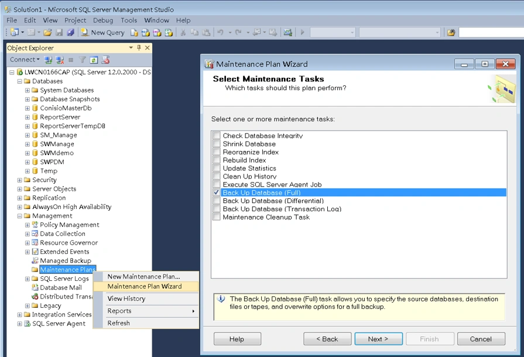Click the Activity Monitor toolbar icon
The image size is (524, 357).
pos(287,32)
